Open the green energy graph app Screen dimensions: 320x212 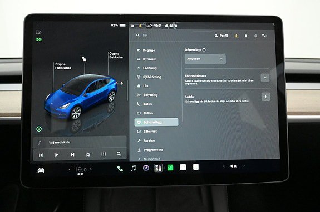click(170, 168)
